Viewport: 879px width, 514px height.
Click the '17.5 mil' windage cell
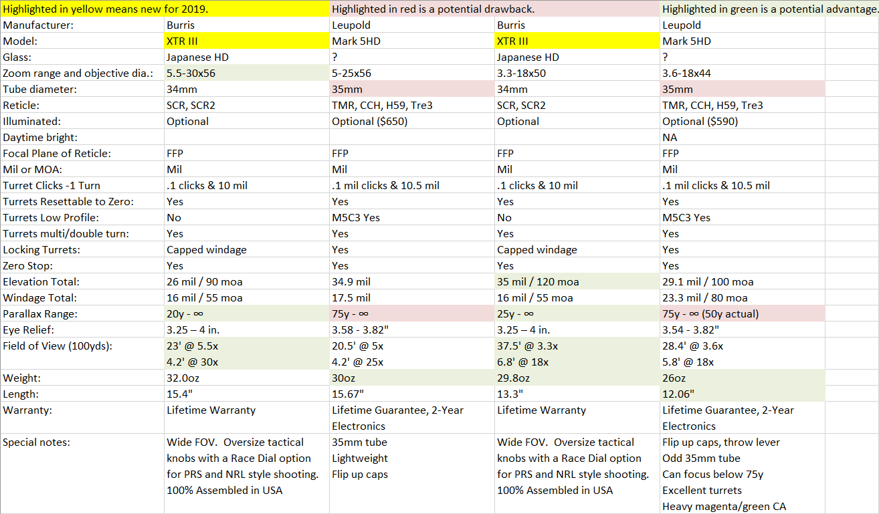tap(412, 297)
